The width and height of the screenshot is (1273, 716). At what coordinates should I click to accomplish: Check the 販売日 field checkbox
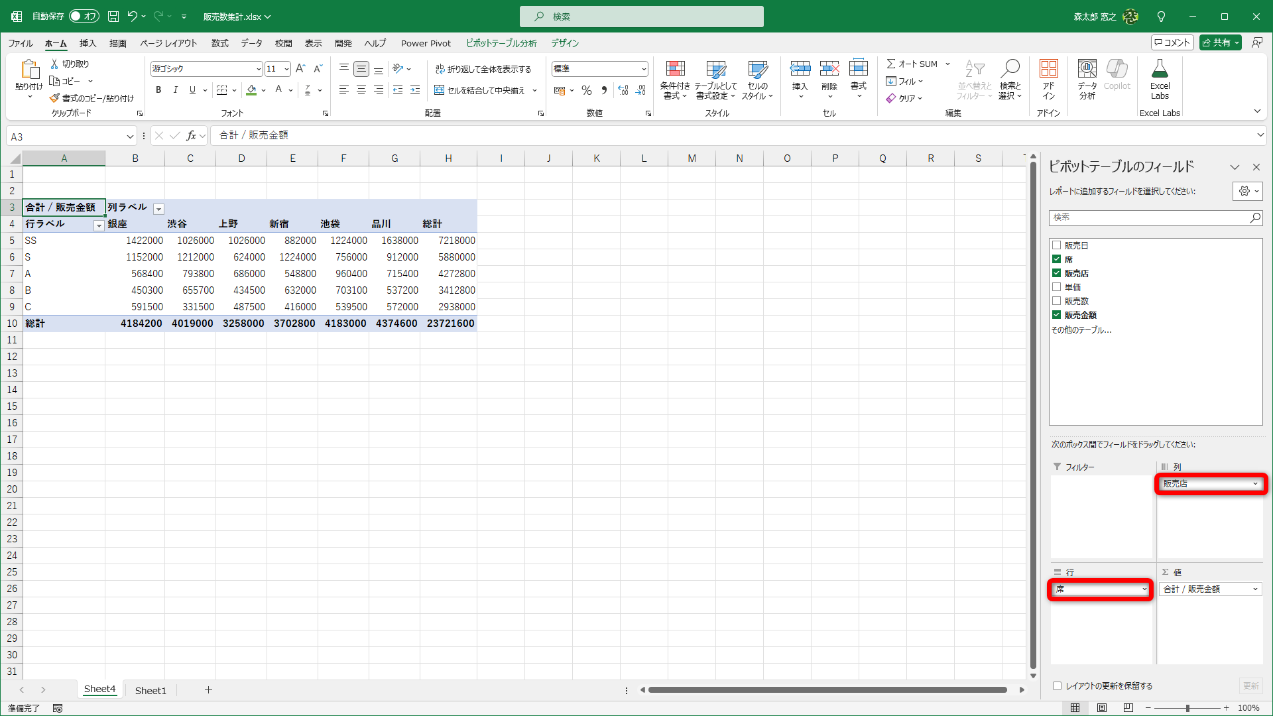pos(1057,245)
